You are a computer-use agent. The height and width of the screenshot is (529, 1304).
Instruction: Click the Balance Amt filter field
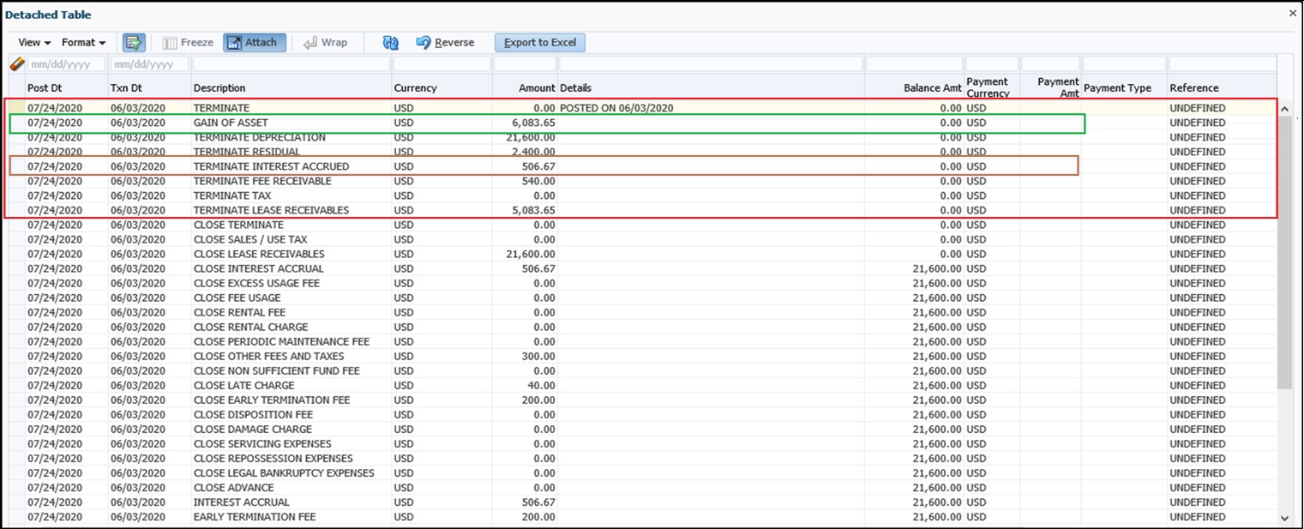[914, 64]
